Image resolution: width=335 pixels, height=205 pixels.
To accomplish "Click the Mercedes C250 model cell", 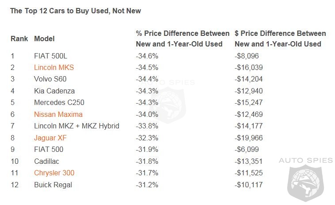I will (59, 103).
